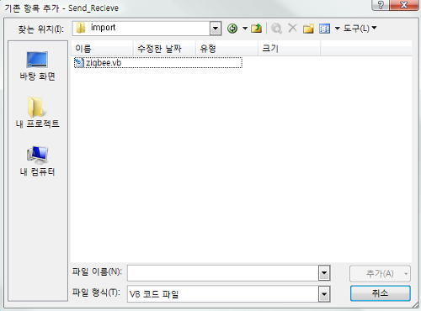Click the Delete X icon in toolbar
421x311 pixels.
pyautogui.click(x=292, y=28)
